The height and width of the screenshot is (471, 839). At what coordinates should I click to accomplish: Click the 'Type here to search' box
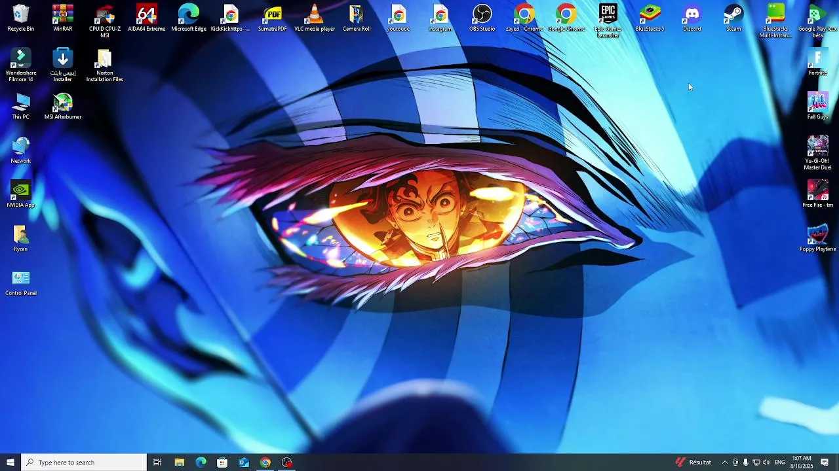(x=84, y=462)
